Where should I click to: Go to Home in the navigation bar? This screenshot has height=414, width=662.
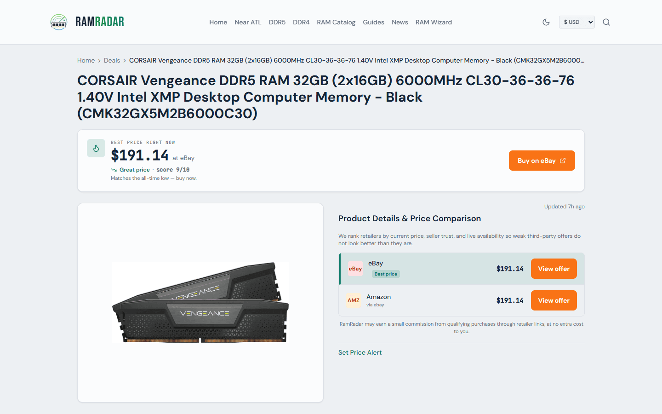[x=218, y=22]
